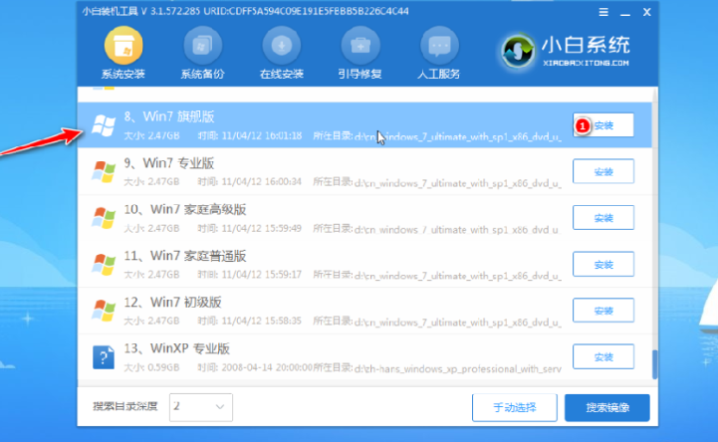Install Win7 初级版 via 安装 button
The width and height of the screenshot is (718, 442).
click(603, 310)
